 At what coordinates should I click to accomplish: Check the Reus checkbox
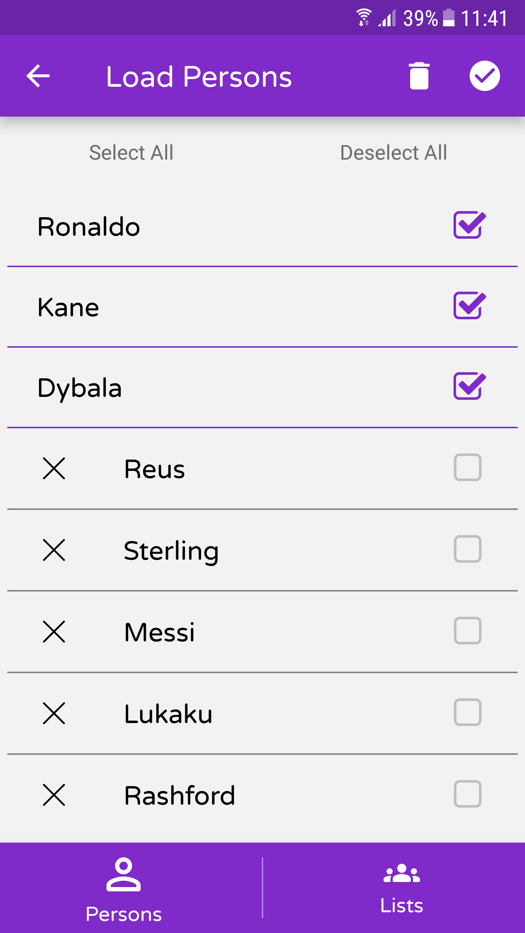468,467
